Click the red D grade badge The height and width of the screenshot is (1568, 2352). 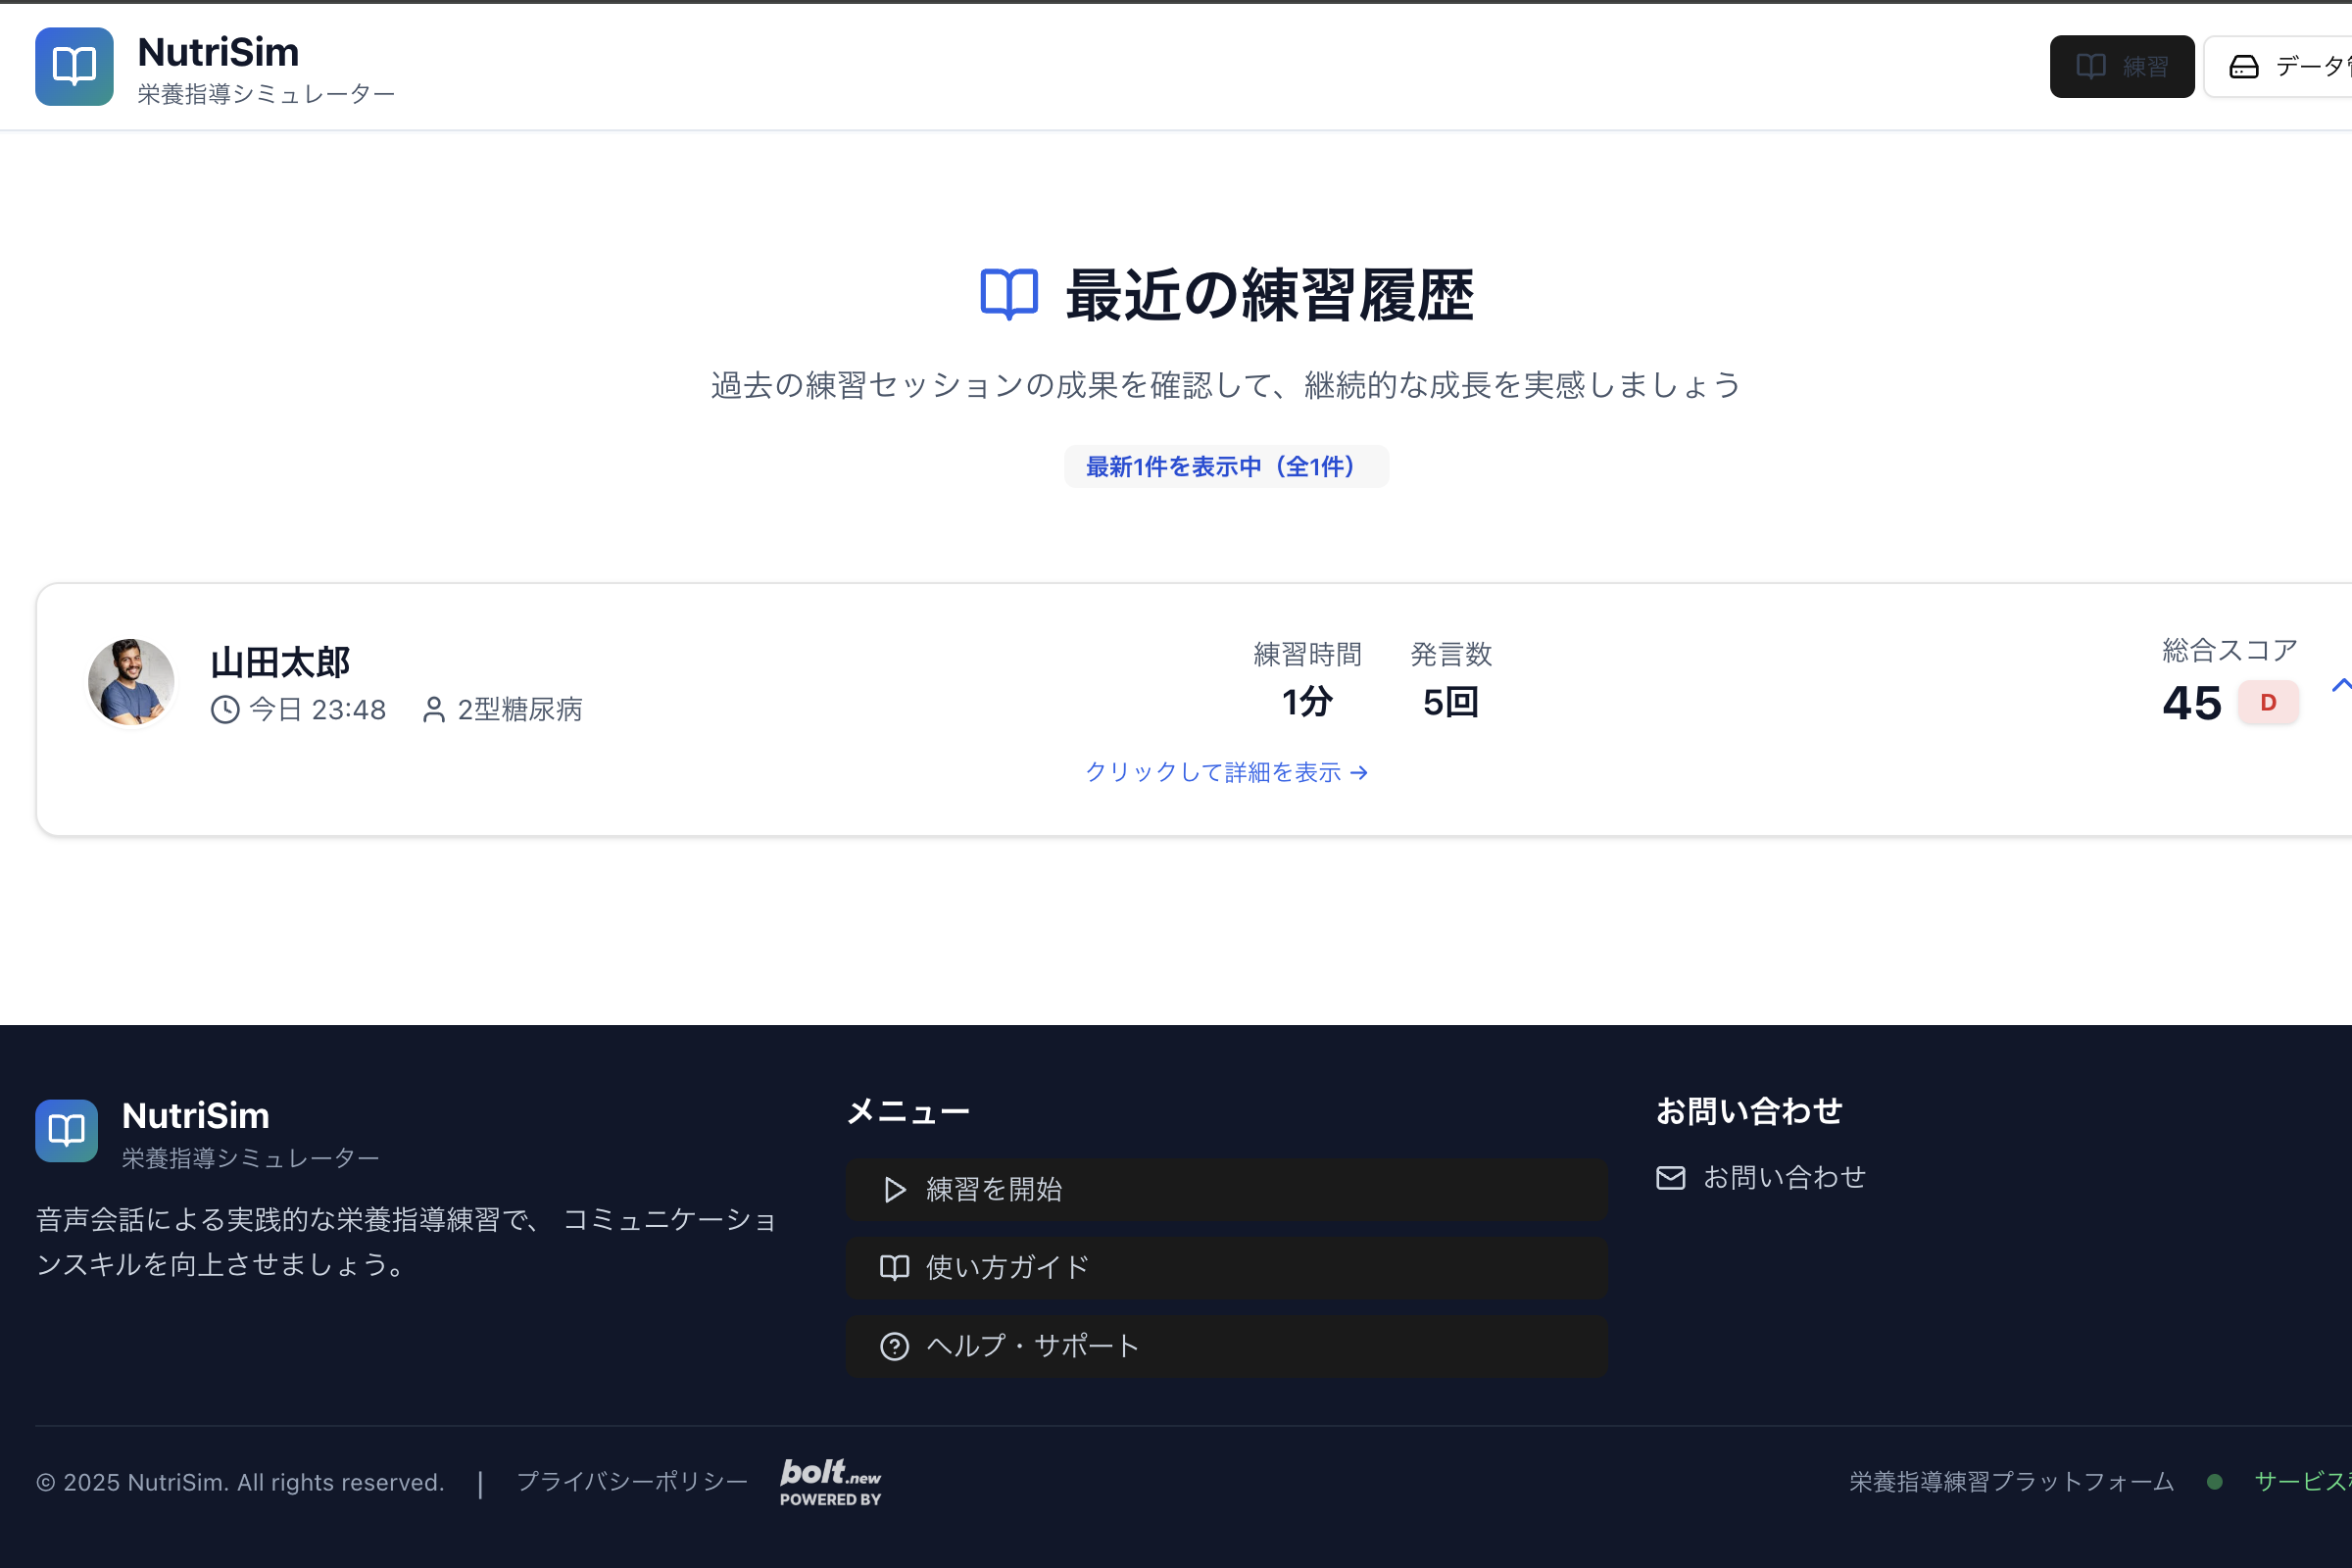2267,702
